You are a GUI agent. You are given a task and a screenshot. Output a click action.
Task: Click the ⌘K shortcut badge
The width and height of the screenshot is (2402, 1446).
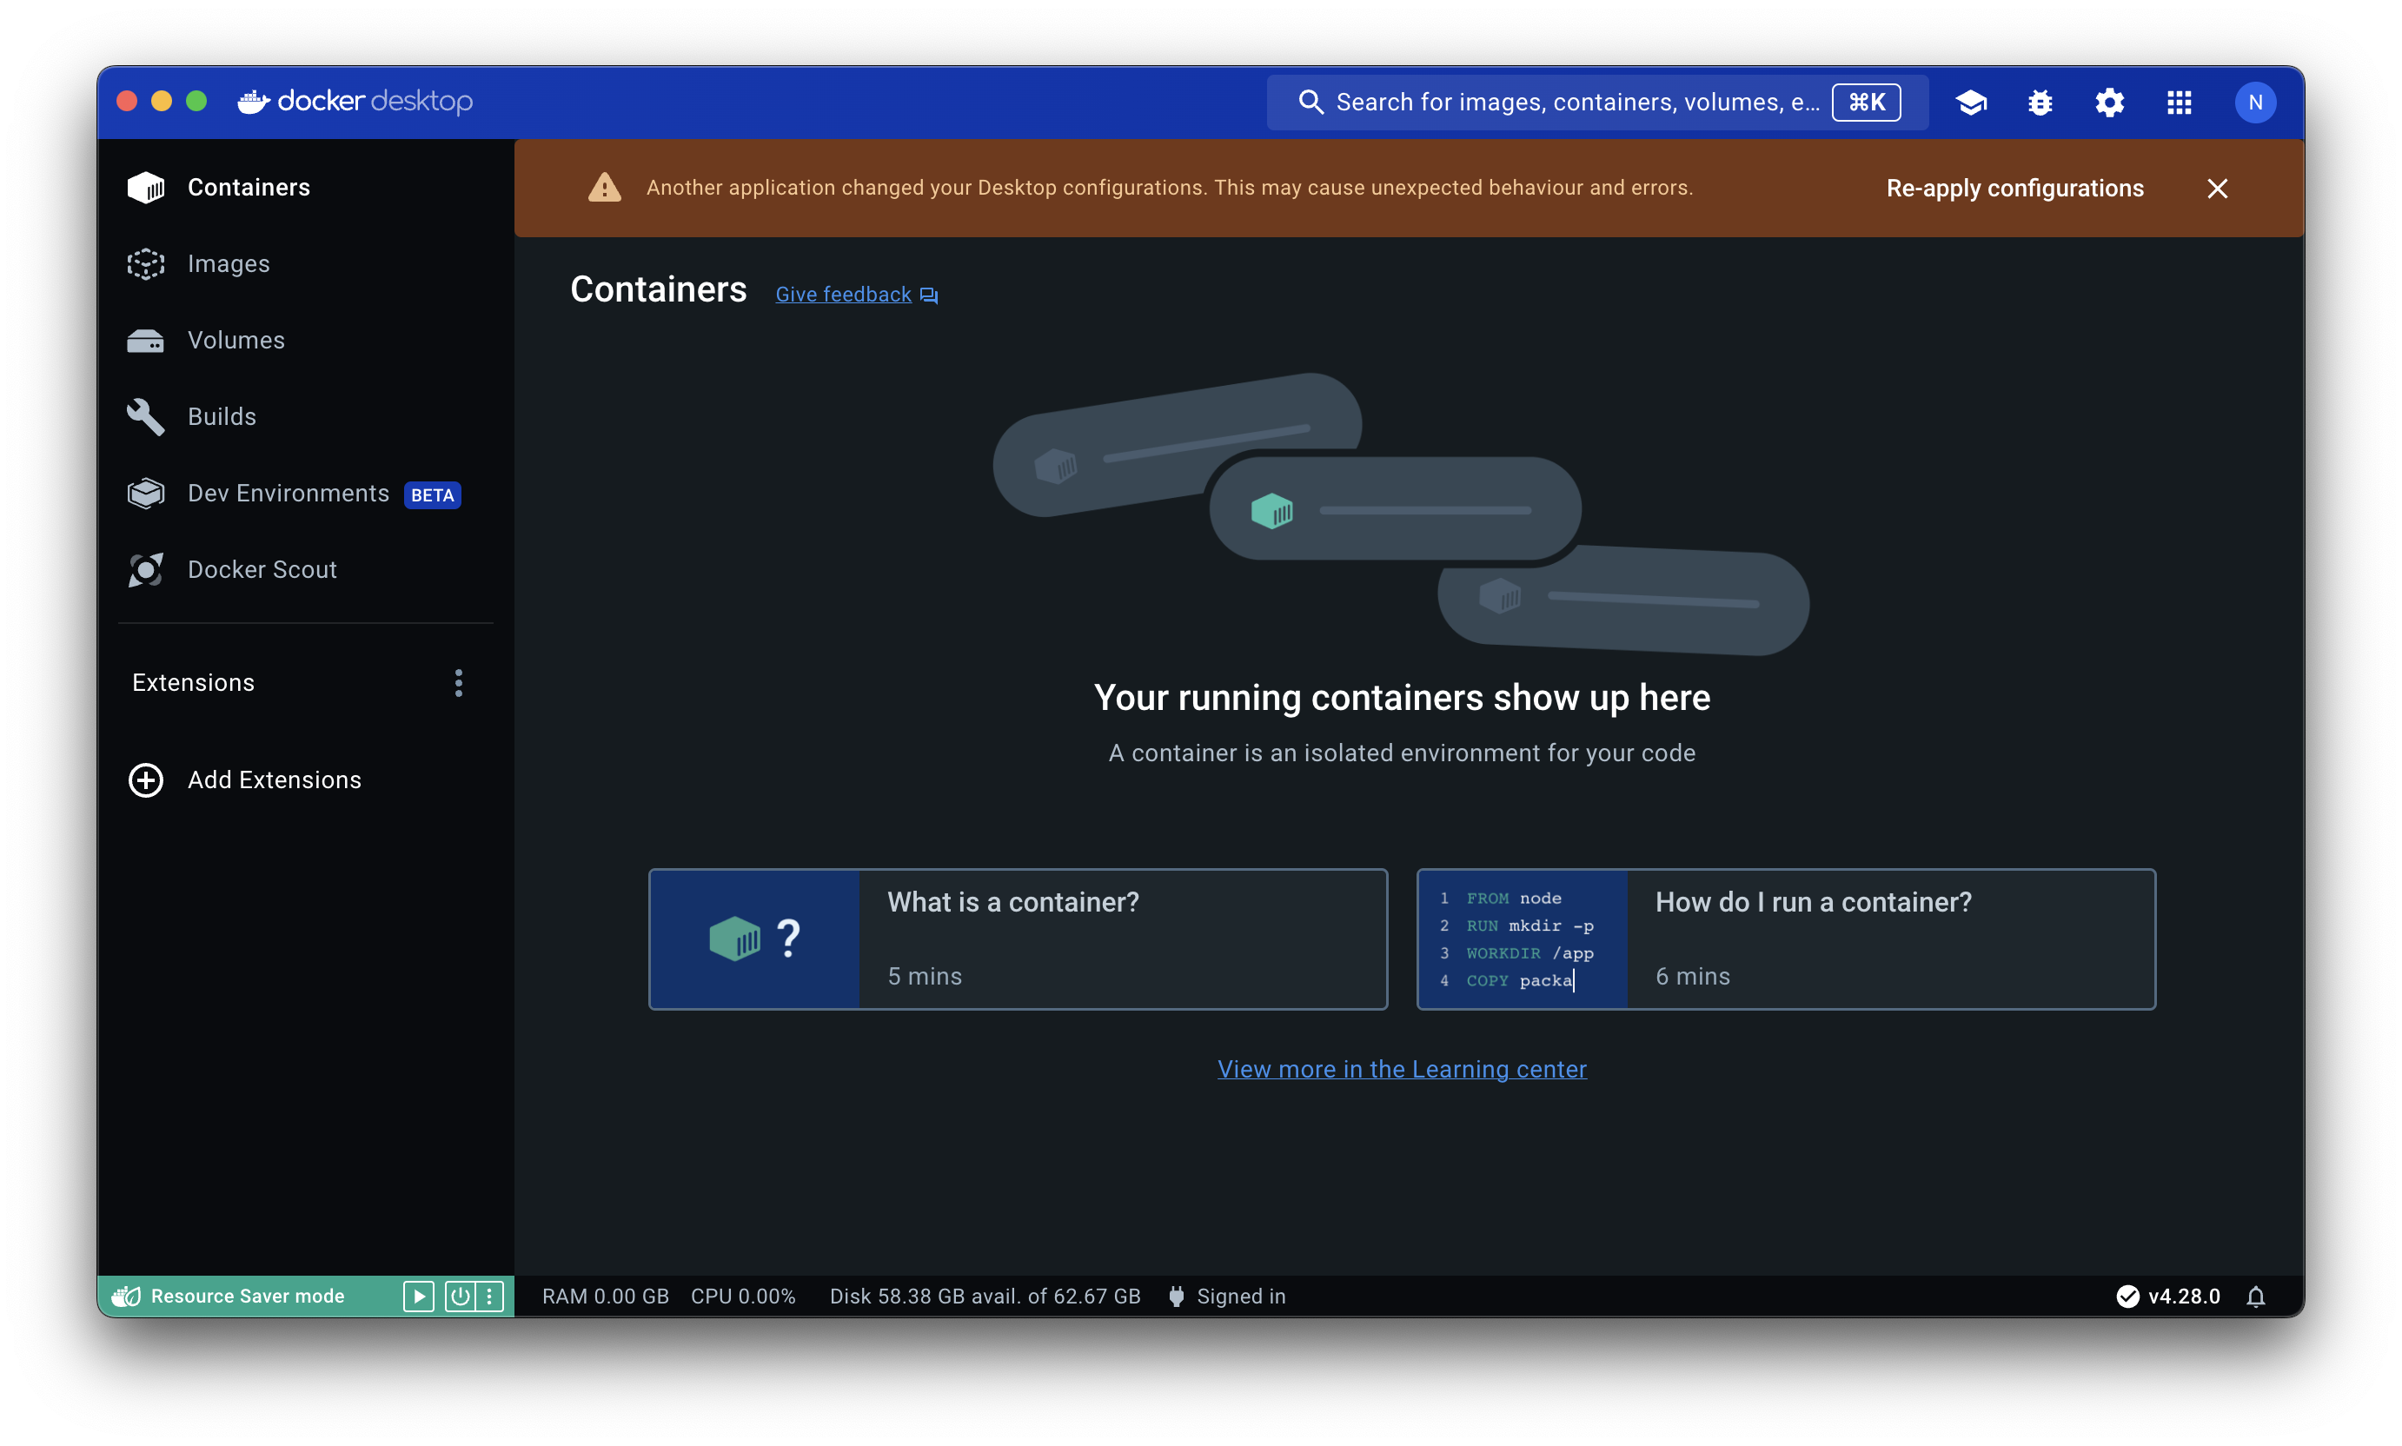tap(1865, 103)
